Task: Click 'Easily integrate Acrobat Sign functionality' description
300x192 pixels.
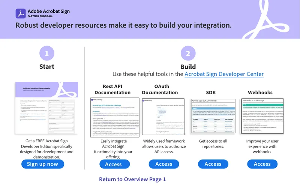Action: 113,149
